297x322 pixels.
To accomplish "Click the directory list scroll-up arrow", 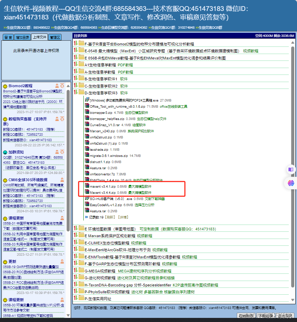I will pyautogui.click(x=293, y=43).
